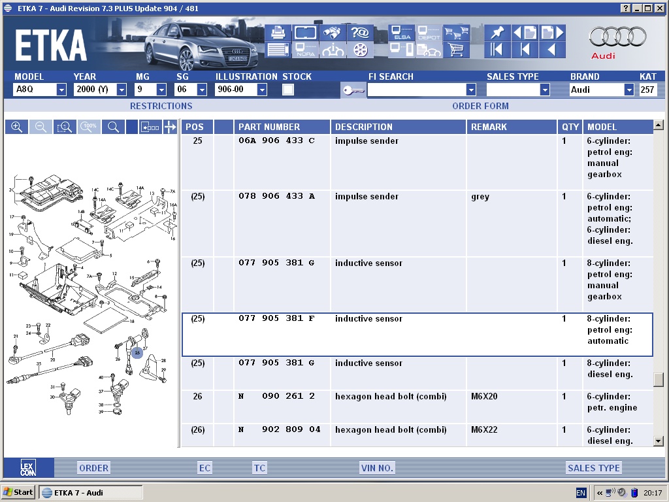
Task: Open the ?@ help icon
Action: 360,33
